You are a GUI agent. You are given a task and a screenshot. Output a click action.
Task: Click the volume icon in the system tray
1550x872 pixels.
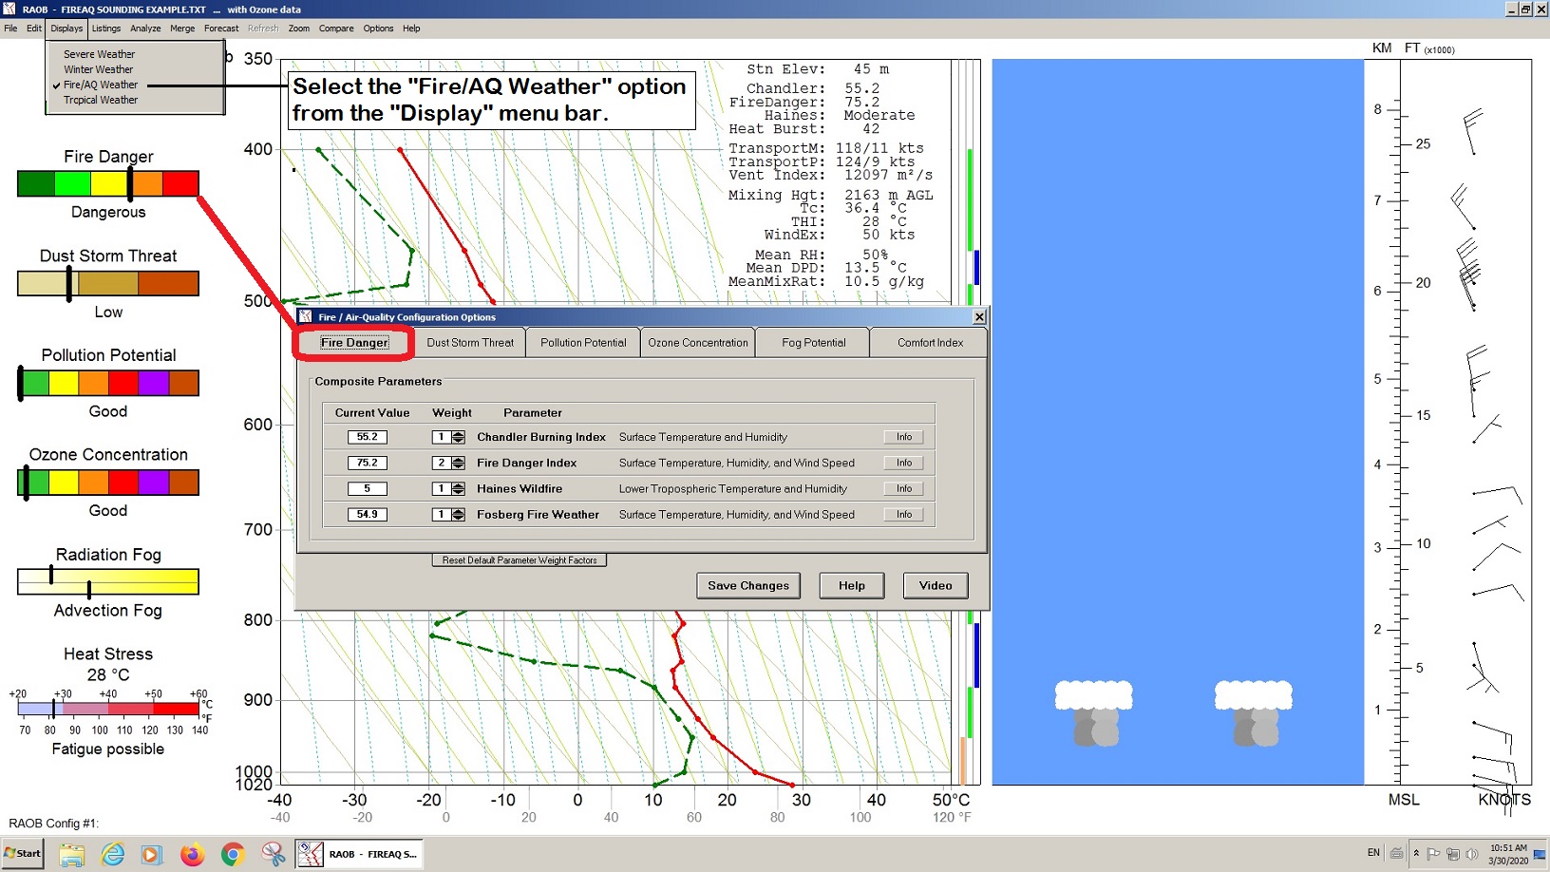[1471, 853]
